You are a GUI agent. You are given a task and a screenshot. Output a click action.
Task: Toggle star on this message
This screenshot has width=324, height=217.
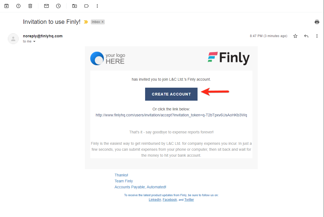(295, 36)
